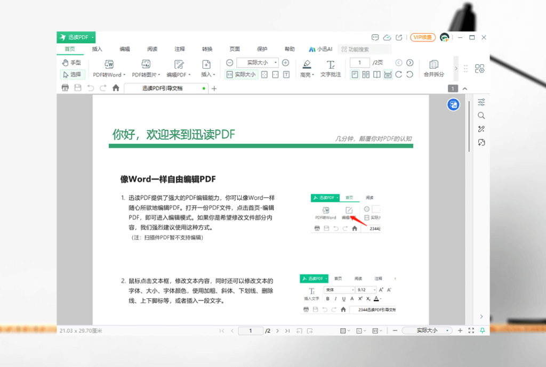Click the share export icon in title bar

399,37
